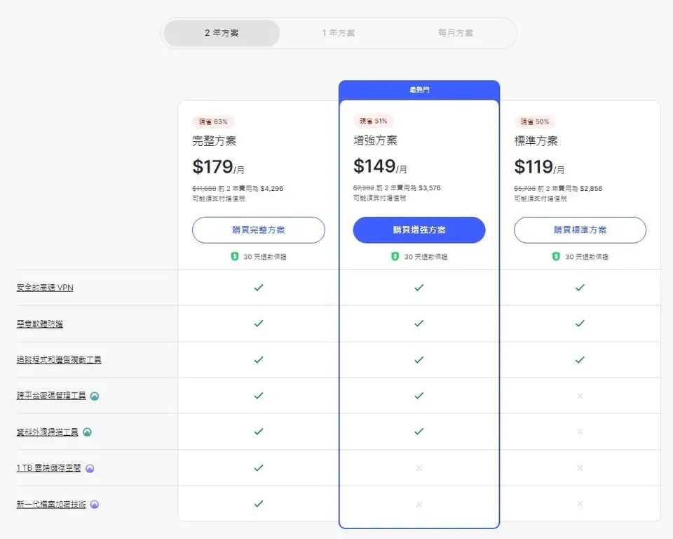Click the 完整方案 checkmark for 新一代檔案加密技術

coord(259,504)
